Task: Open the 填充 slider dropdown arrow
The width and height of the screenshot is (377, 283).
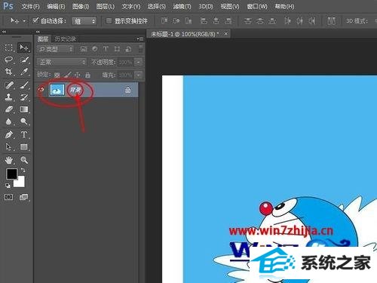Action: 138,75
